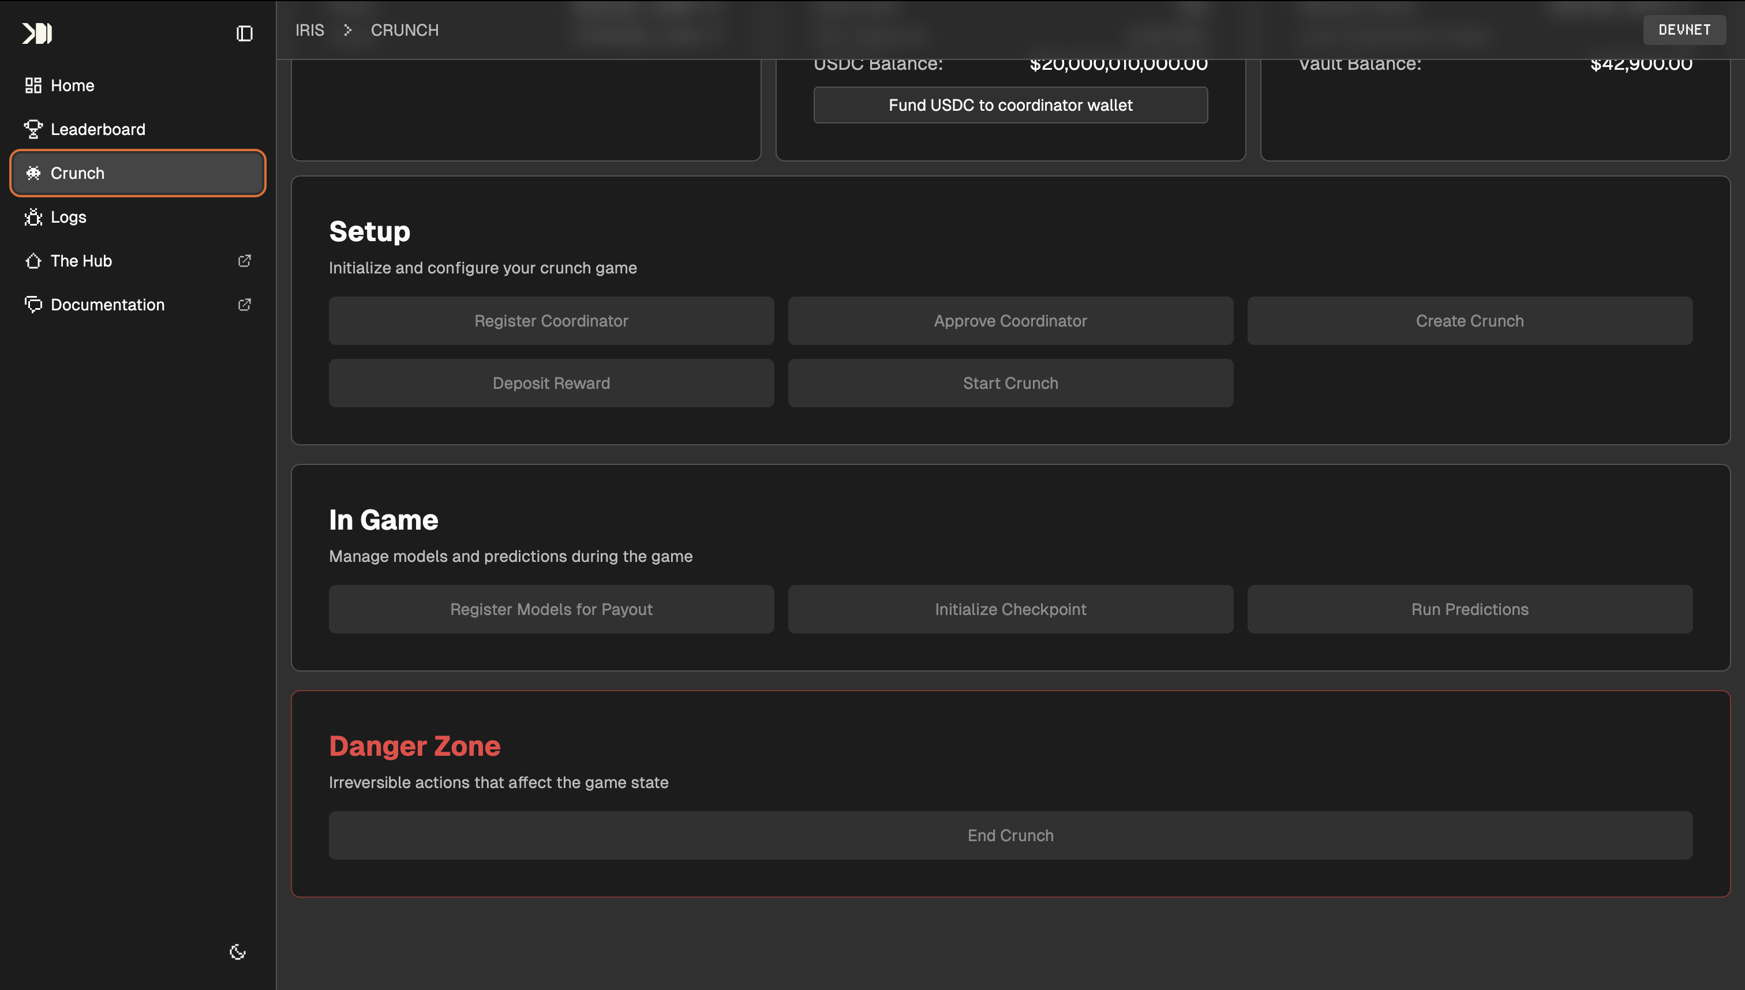Click the Documentation page icon
Viewport: 1745px width, 990px height.
33,305
